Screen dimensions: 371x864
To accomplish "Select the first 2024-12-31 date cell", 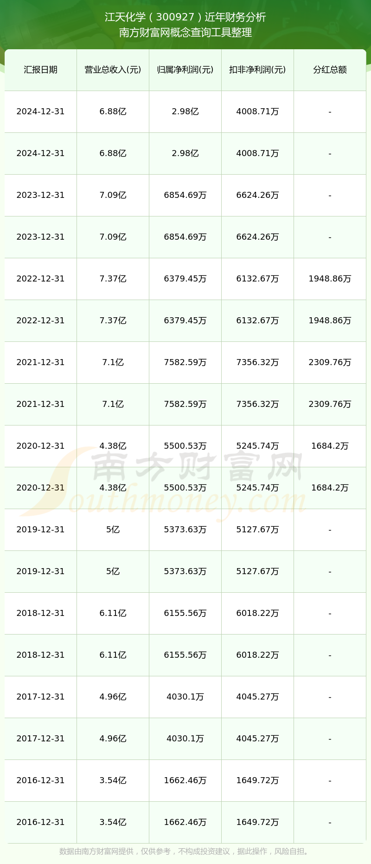I will (x=40, y=111).
